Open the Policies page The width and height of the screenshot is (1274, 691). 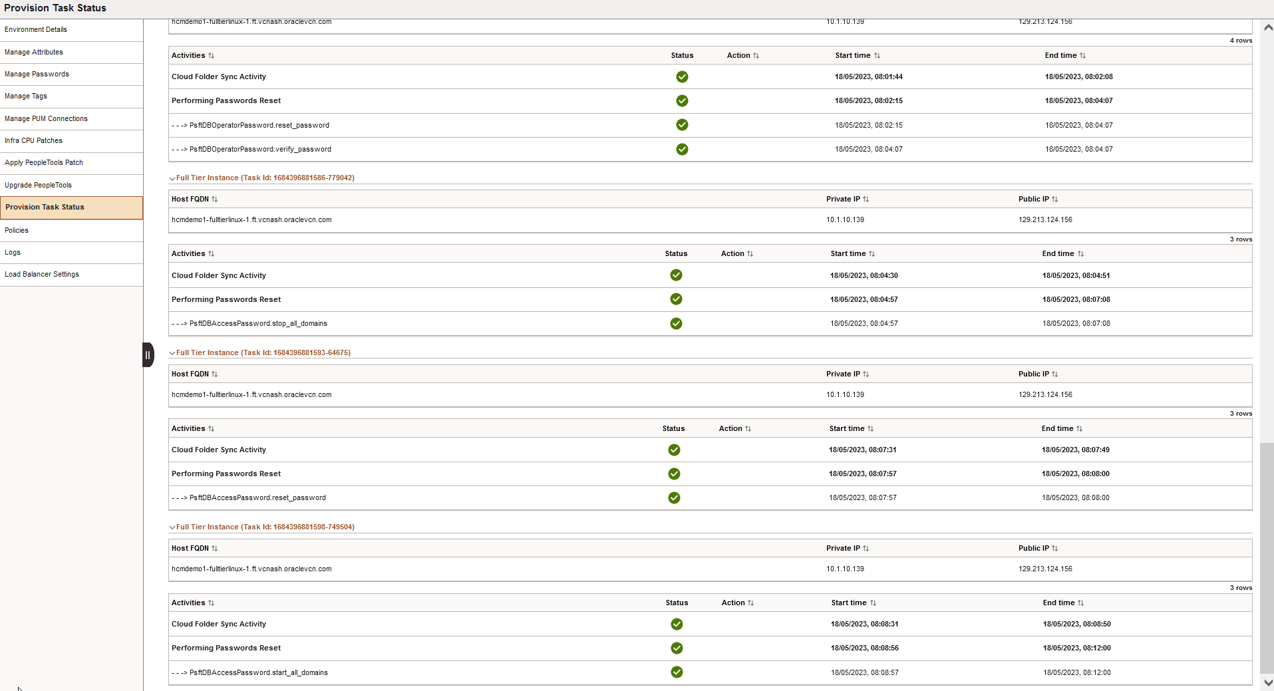click(17, 230)
